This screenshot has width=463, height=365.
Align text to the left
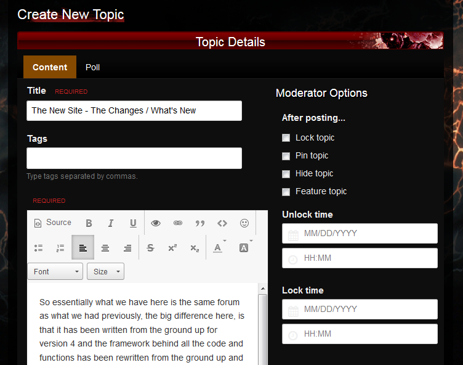[83, 247]
